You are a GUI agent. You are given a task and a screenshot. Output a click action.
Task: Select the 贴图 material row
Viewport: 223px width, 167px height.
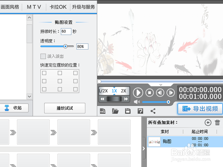click(185, 142)
